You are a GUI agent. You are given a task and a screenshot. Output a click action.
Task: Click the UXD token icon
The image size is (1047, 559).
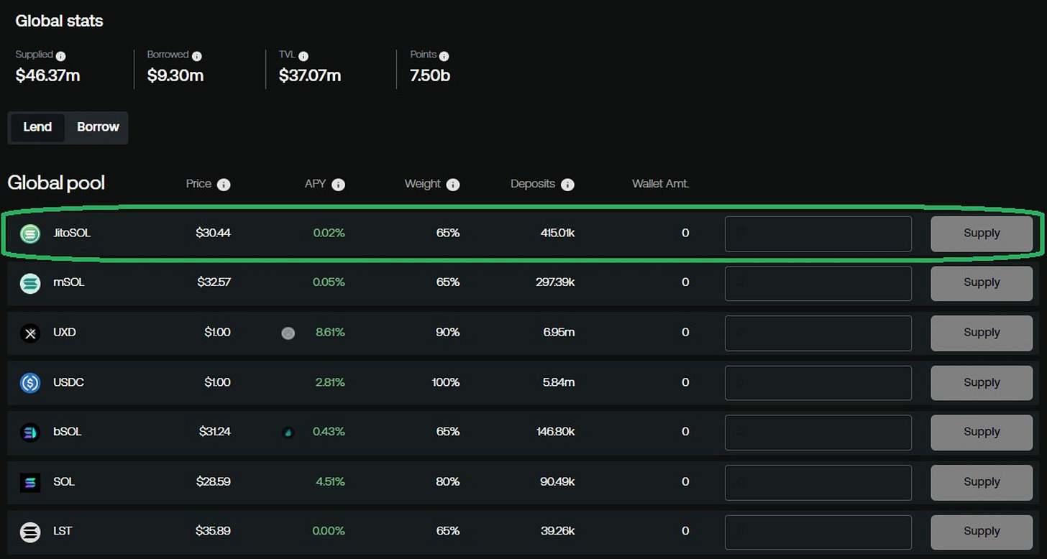[x=29, y=333]
